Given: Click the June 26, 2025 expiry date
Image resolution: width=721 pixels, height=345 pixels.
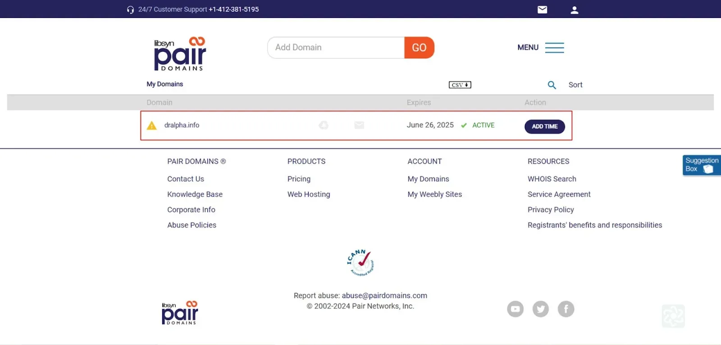Looking at the screenshot, I should coord(430,125).
